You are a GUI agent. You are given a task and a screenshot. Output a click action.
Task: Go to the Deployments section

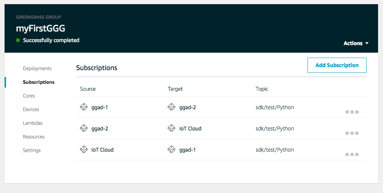tap(37, 69)
